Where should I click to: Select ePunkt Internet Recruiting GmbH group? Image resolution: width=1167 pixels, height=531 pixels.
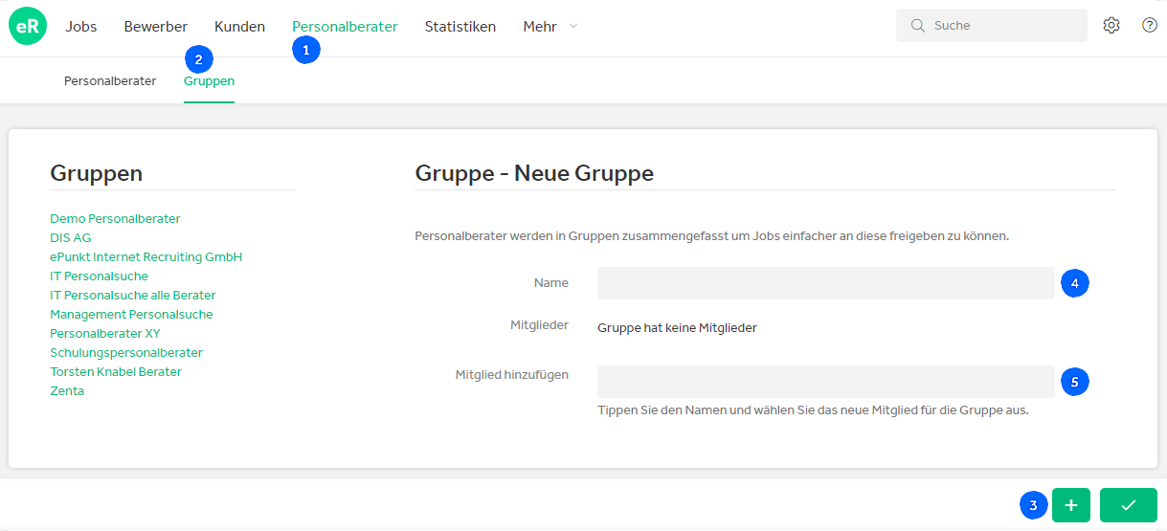(x=146, y=257)
